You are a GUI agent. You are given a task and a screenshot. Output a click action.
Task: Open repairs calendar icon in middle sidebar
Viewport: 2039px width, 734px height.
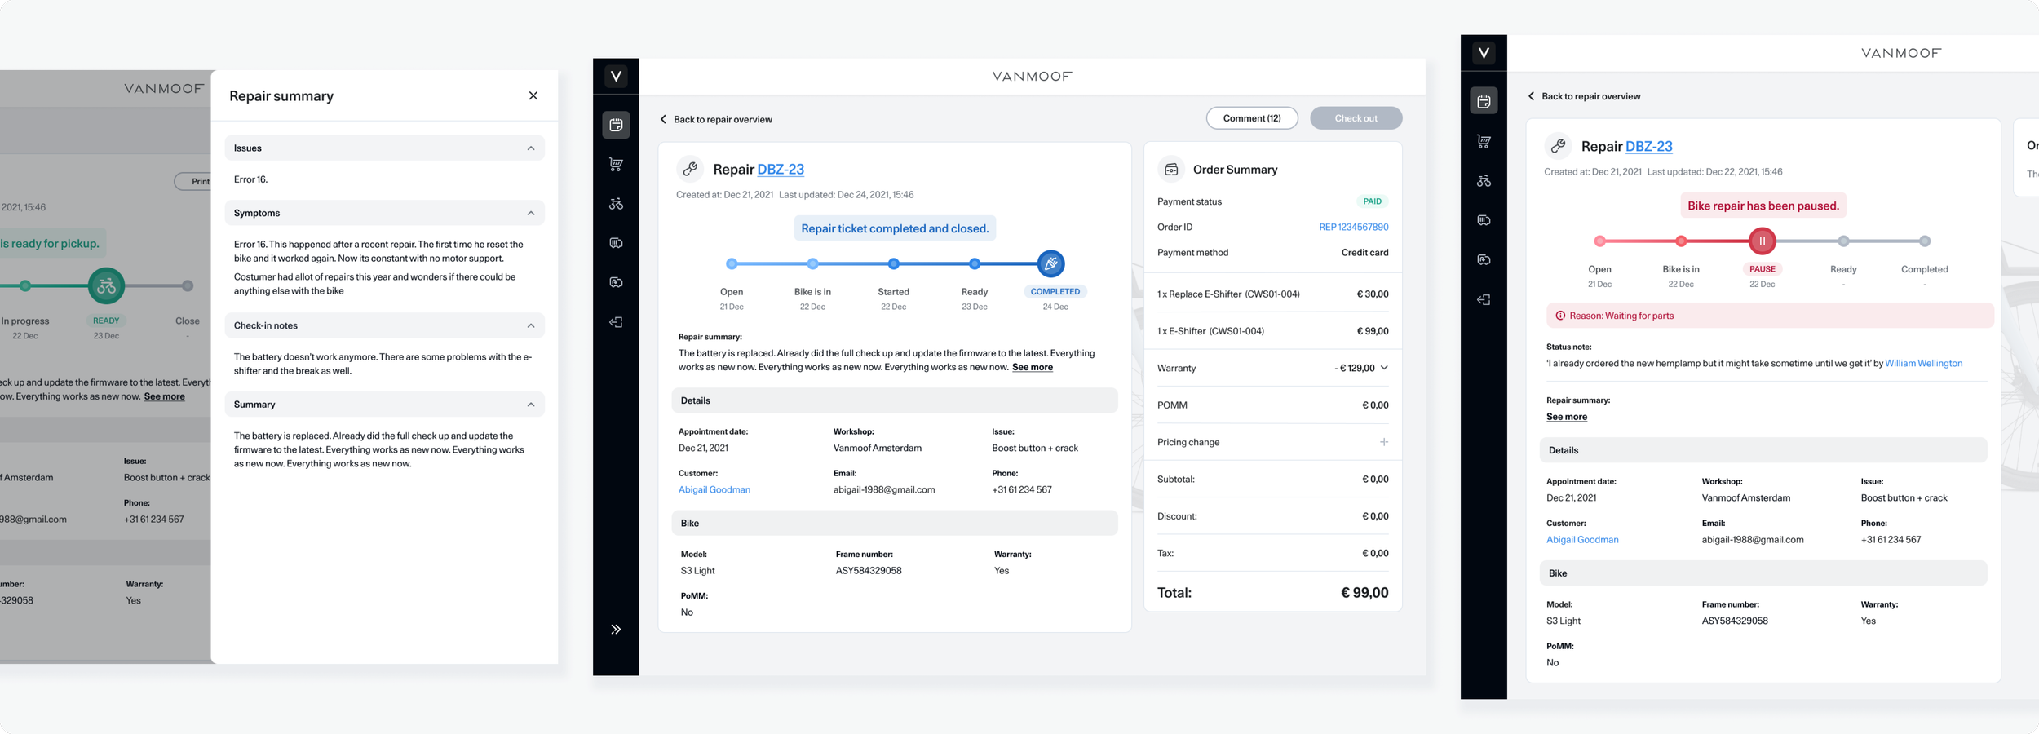point(616,125)
